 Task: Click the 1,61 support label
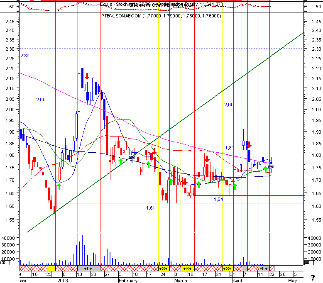pyautogui.click(x=150, y=208)
